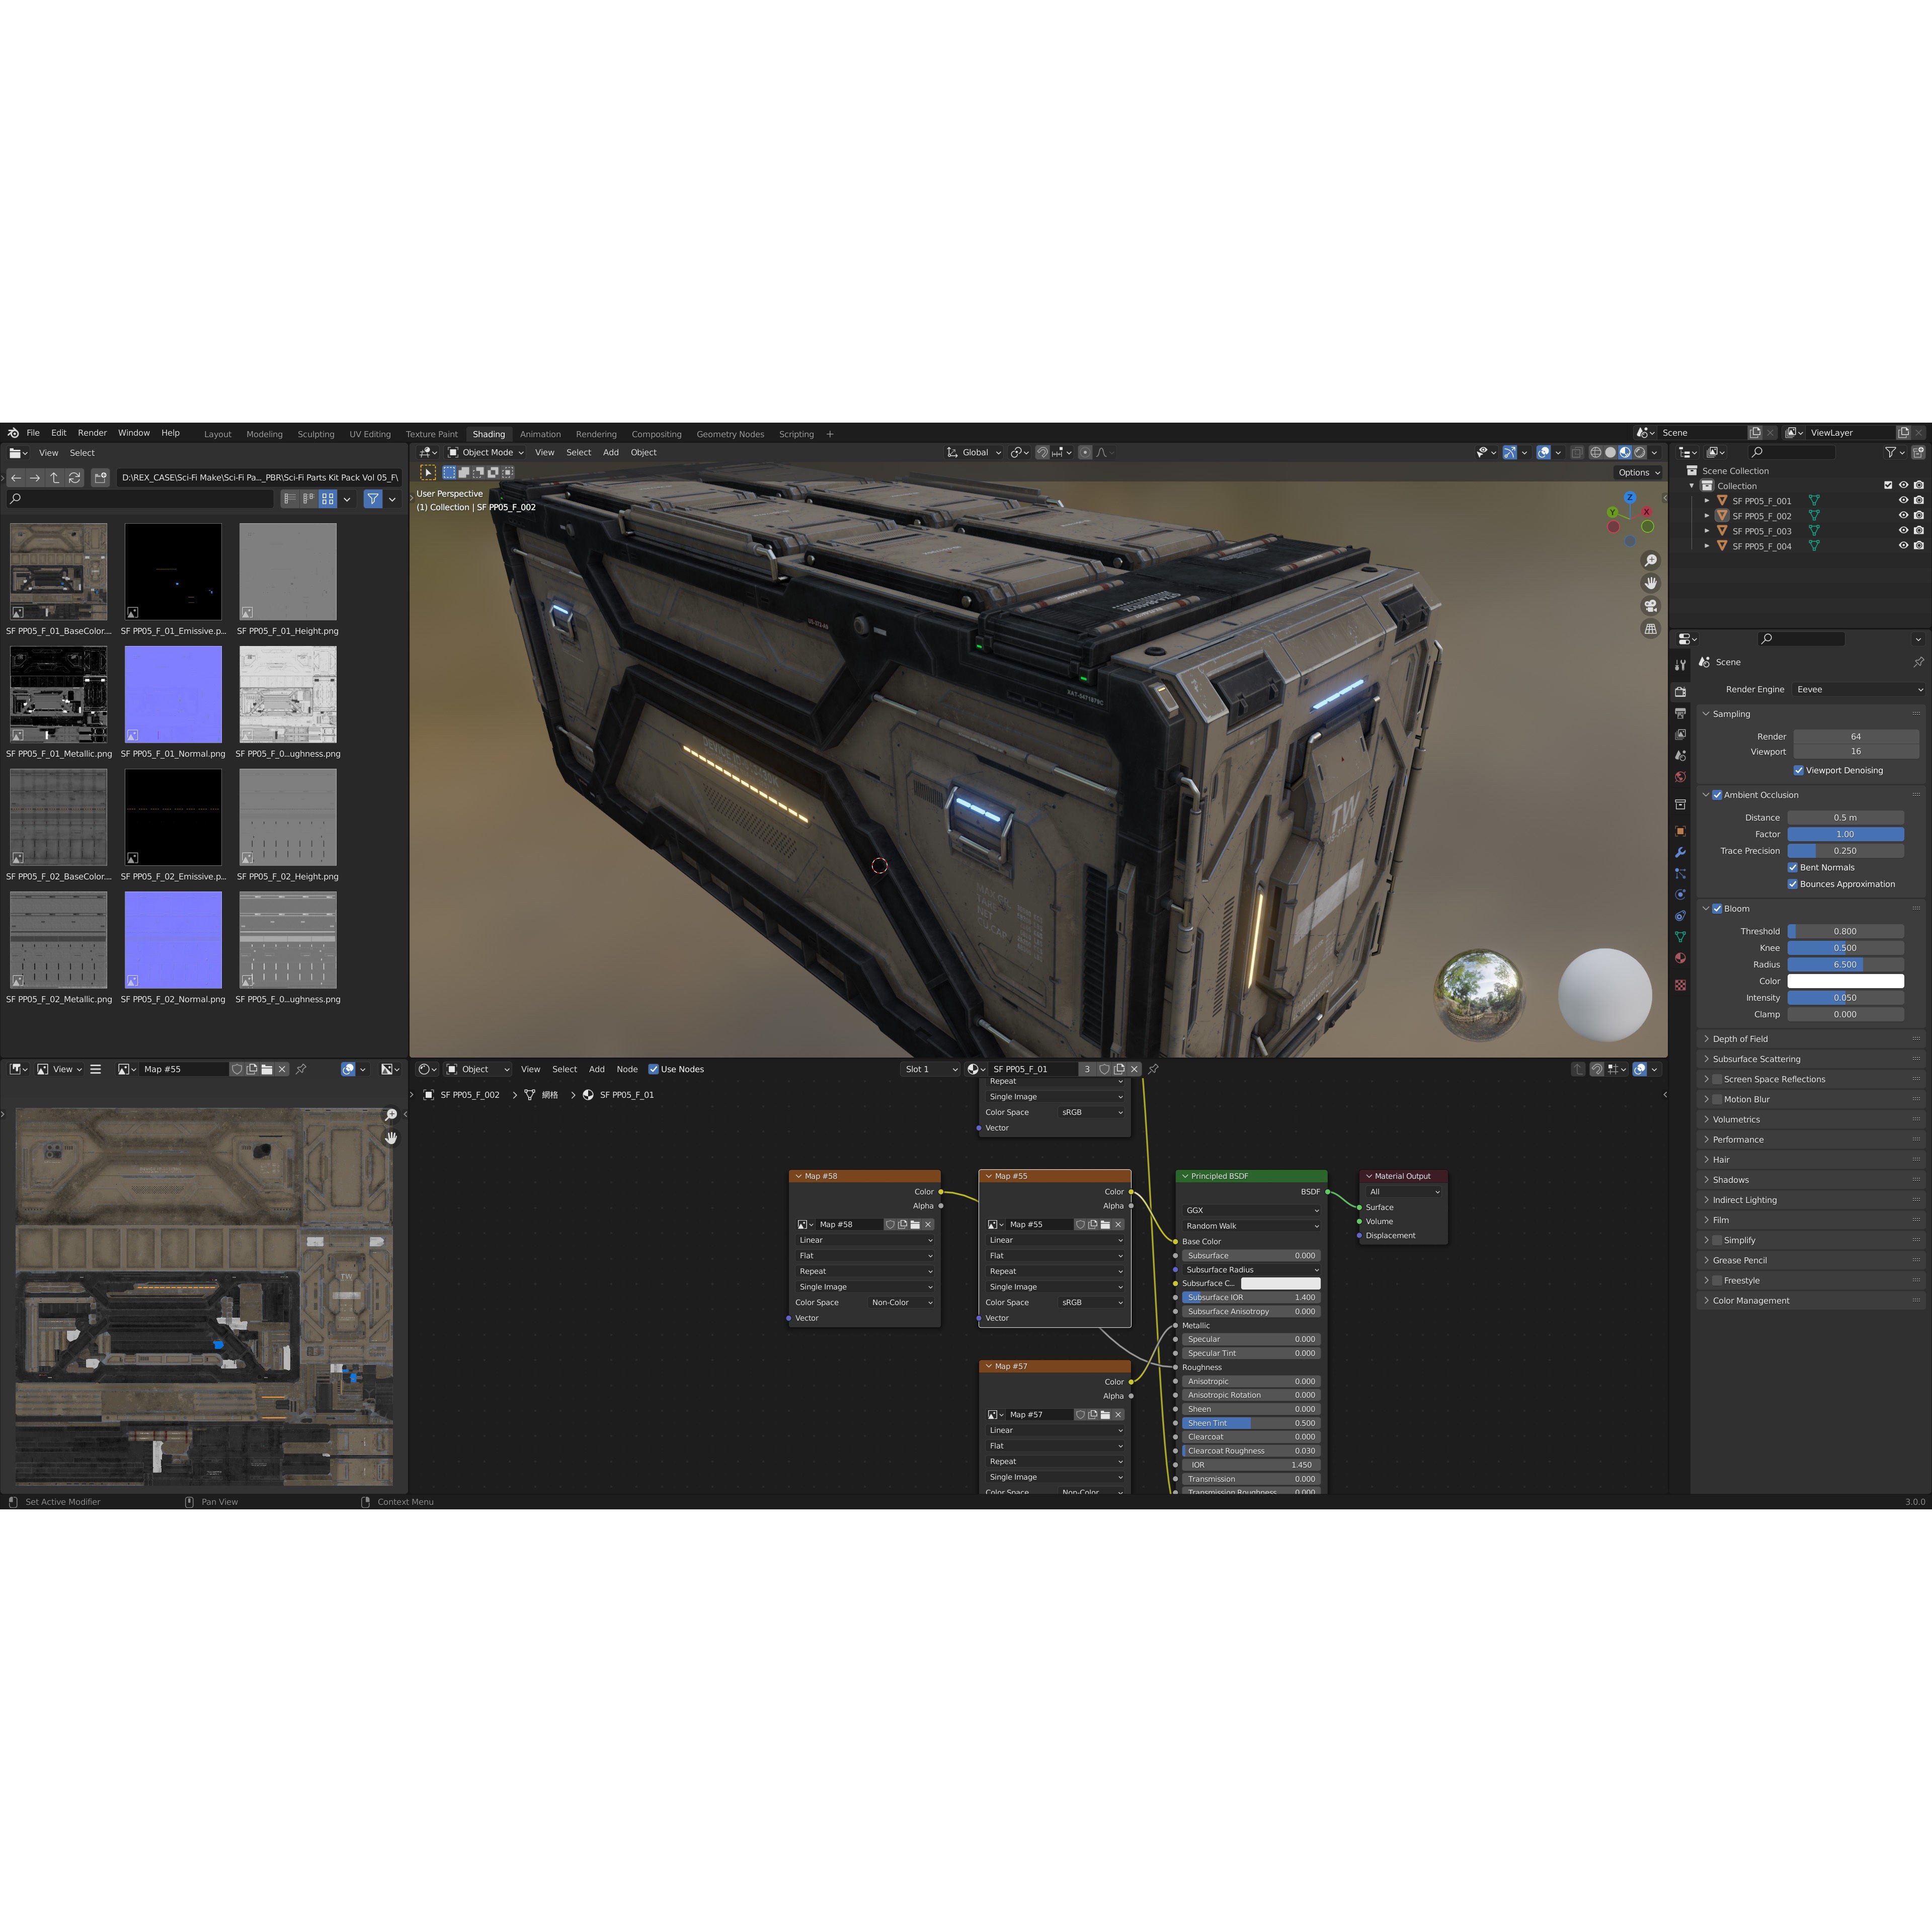
Task: Switch to the Geometry Nodes workspace tab
Action: (730, 434)
